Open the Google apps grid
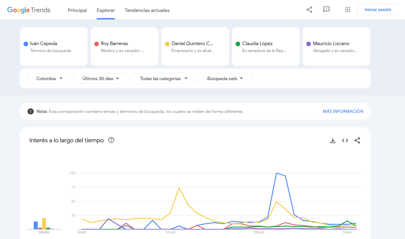The image size is (405, 239). (347, 10)
